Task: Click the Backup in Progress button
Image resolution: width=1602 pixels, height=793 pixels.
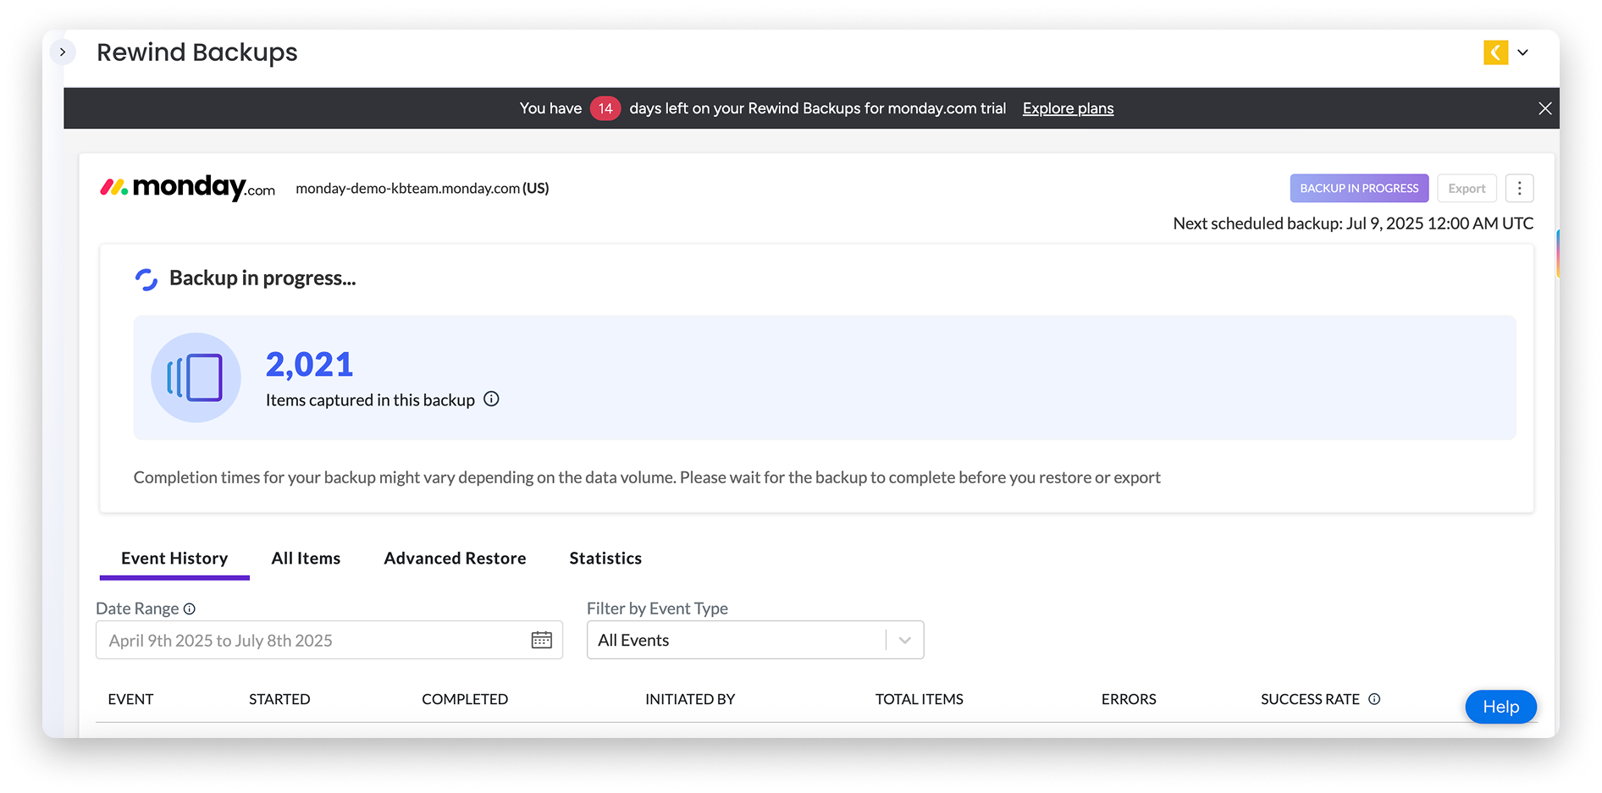Action: click(x=1359, y=188)
